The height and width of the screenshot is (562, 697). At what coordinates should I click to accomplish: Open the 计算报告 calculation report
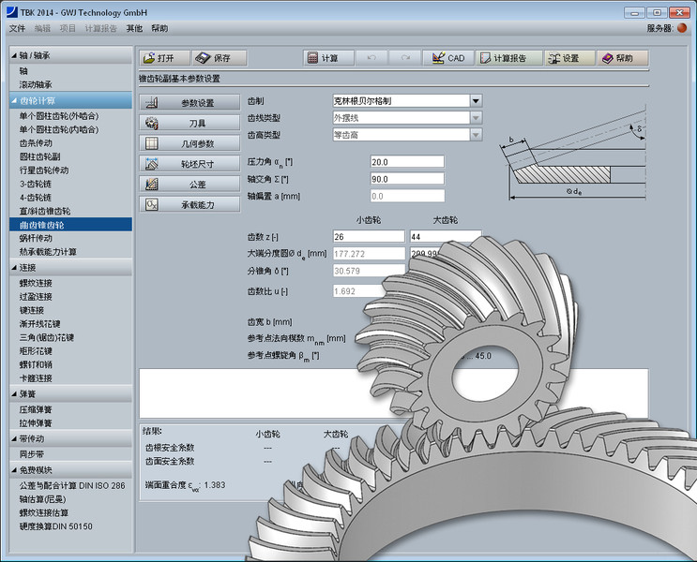508,58
